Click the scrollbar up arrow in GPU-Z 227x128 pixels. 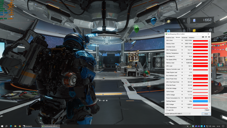coord(209,39)
